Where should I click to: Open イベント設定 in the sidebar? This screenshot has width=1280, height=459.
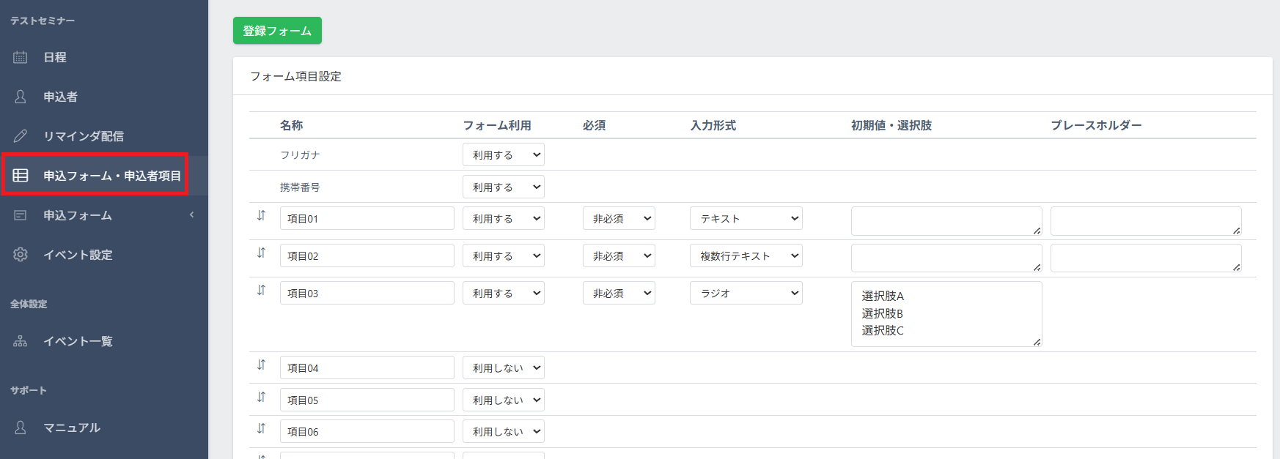coord(78,255)
